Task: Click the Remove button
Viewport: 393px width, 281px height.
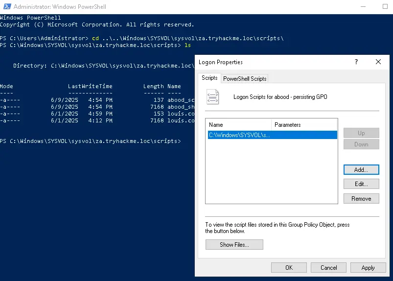Action: coord(361,199)
